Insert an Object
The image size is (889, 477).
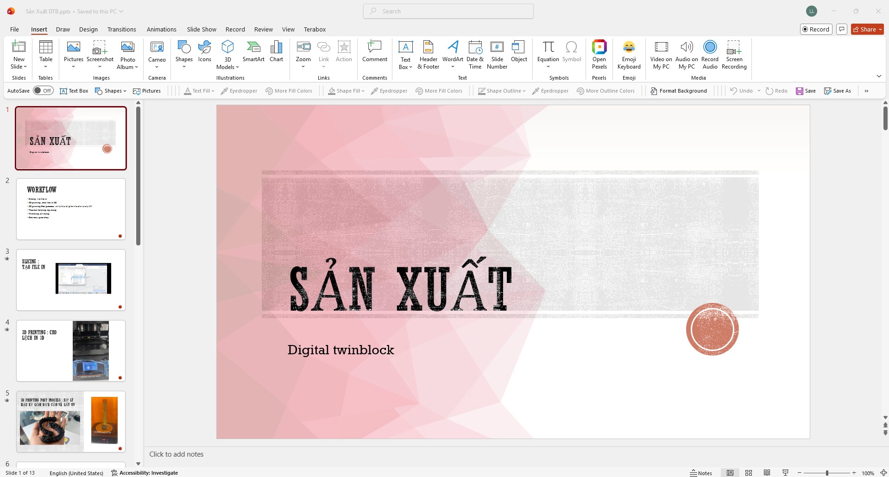[519, 51]
